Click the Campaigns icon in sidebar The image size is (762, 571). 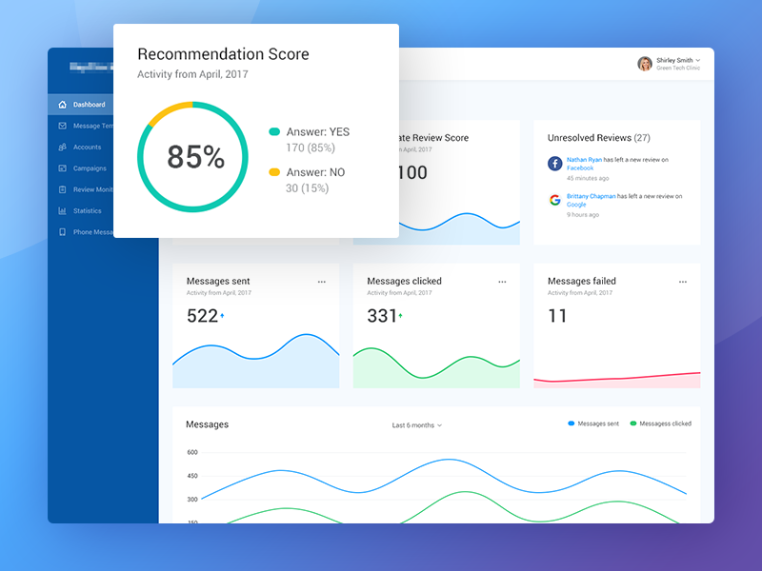62,168
